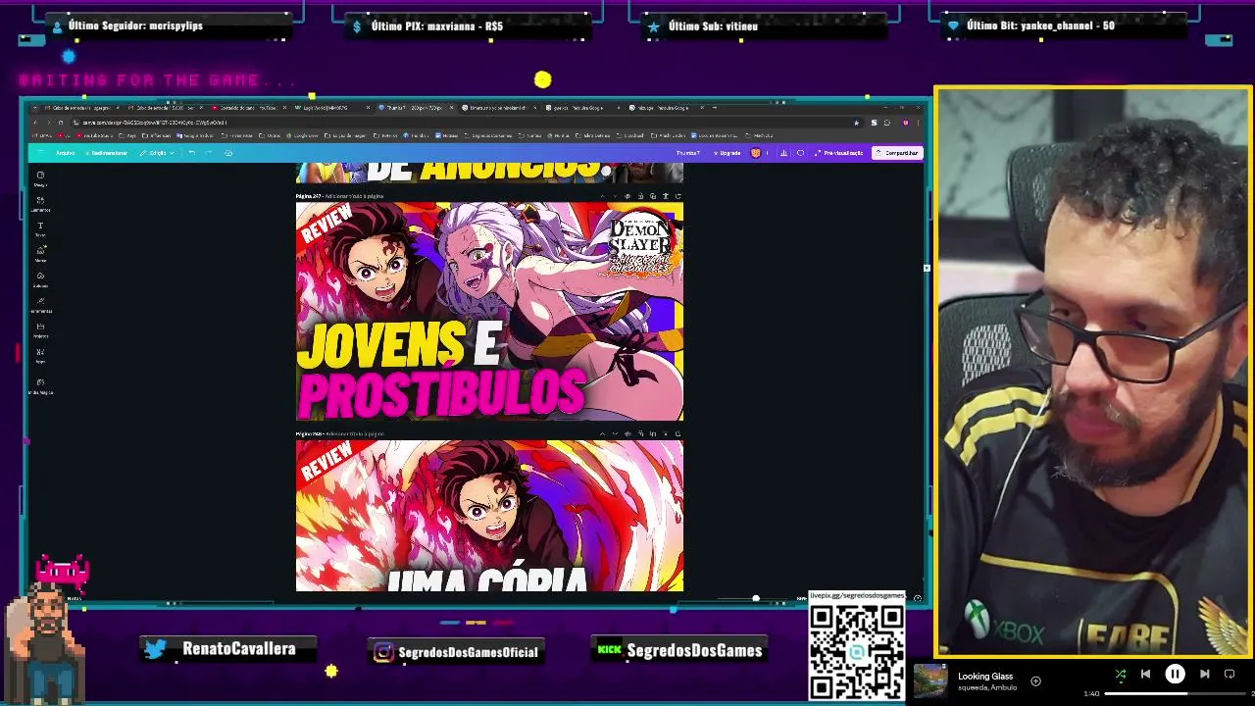The width and height of the screenshot is (1255, 706).
Task: Edit the page 247 title field
Action: point(354,196)
